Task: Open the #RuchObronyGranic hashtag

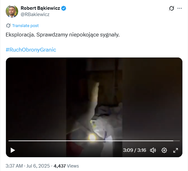Action: click(31, 50)
